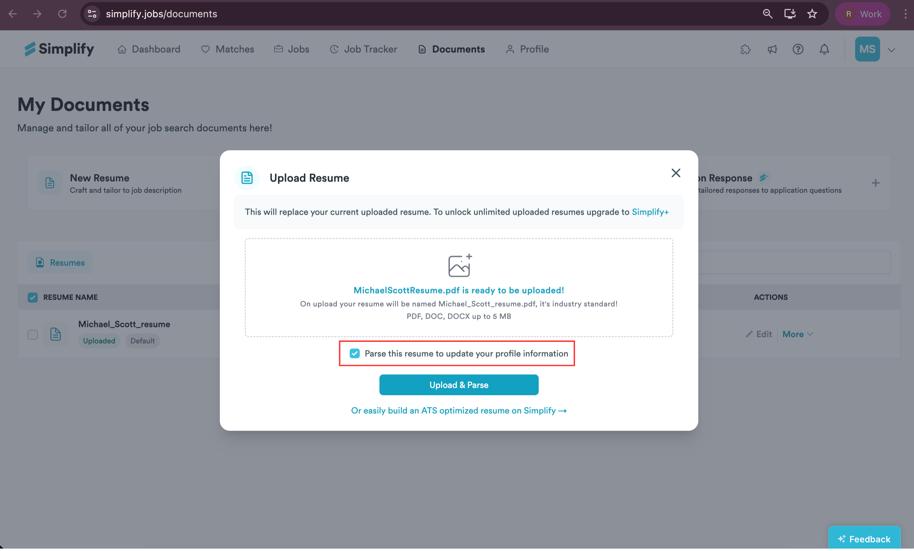The width and height of the screenshot is (914, 551).
Task: Click the Upload & Parse button
Action: point(459,385)
